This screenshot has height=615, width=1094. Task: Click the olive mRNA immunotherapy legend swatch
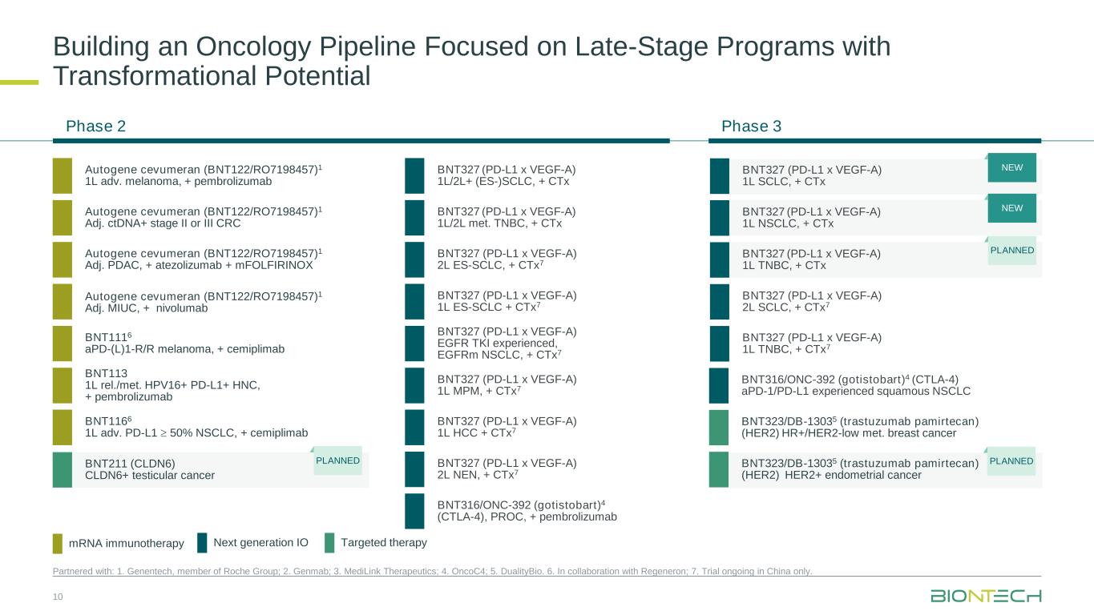click(58, 544)
